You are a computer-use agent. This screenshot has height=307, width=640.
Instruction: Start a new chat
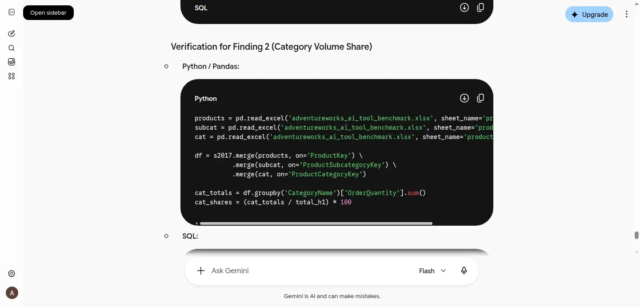[x=12, y=33]
